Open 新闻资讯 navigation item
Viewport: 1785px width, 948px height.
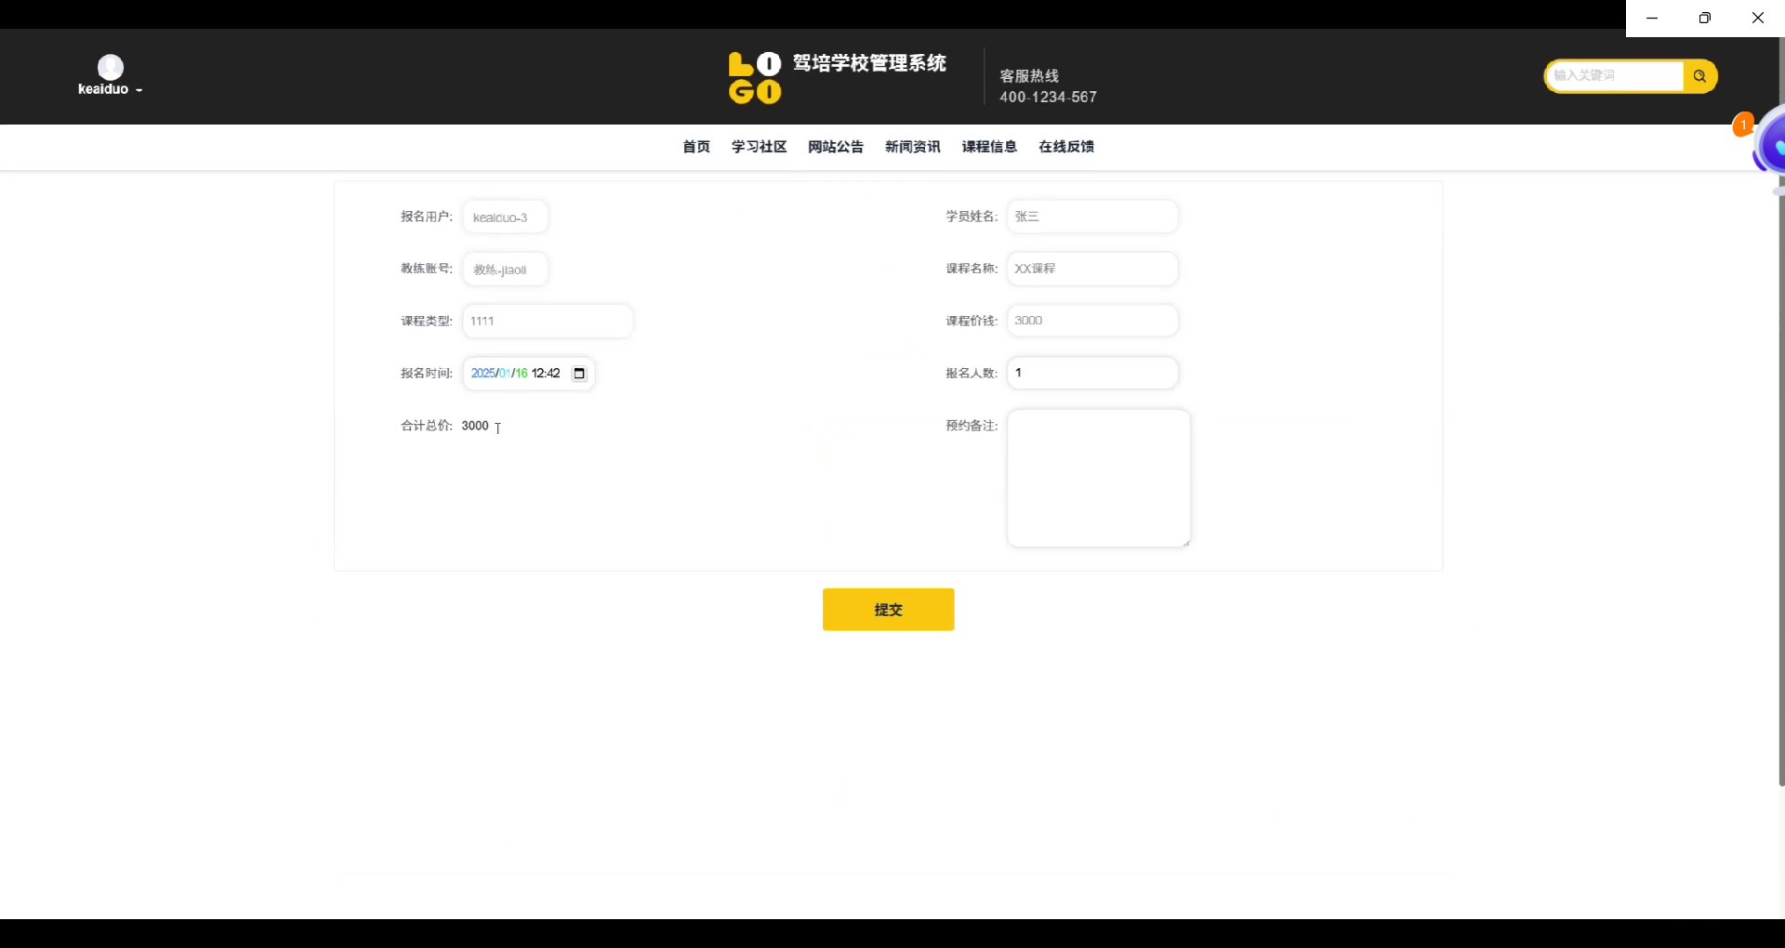tap(913, 147)
